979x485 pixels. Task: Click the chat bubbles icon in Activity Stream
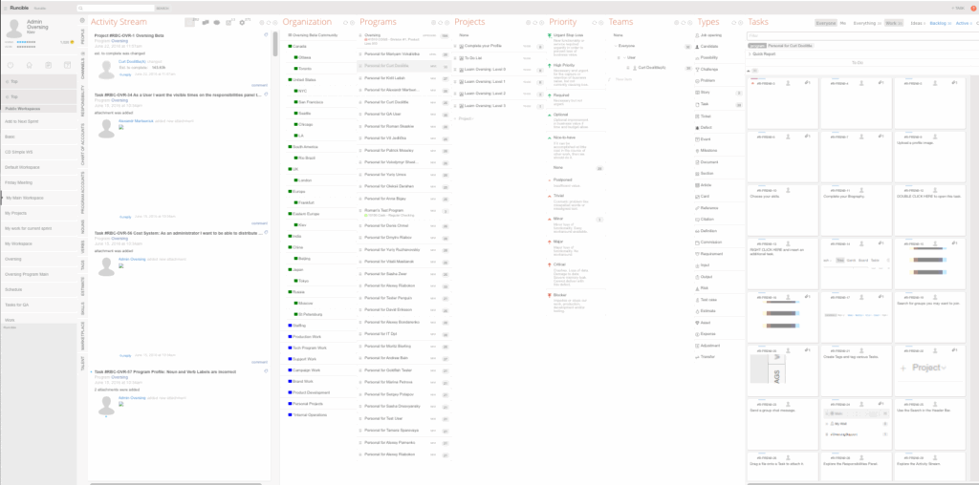[206, 23]
